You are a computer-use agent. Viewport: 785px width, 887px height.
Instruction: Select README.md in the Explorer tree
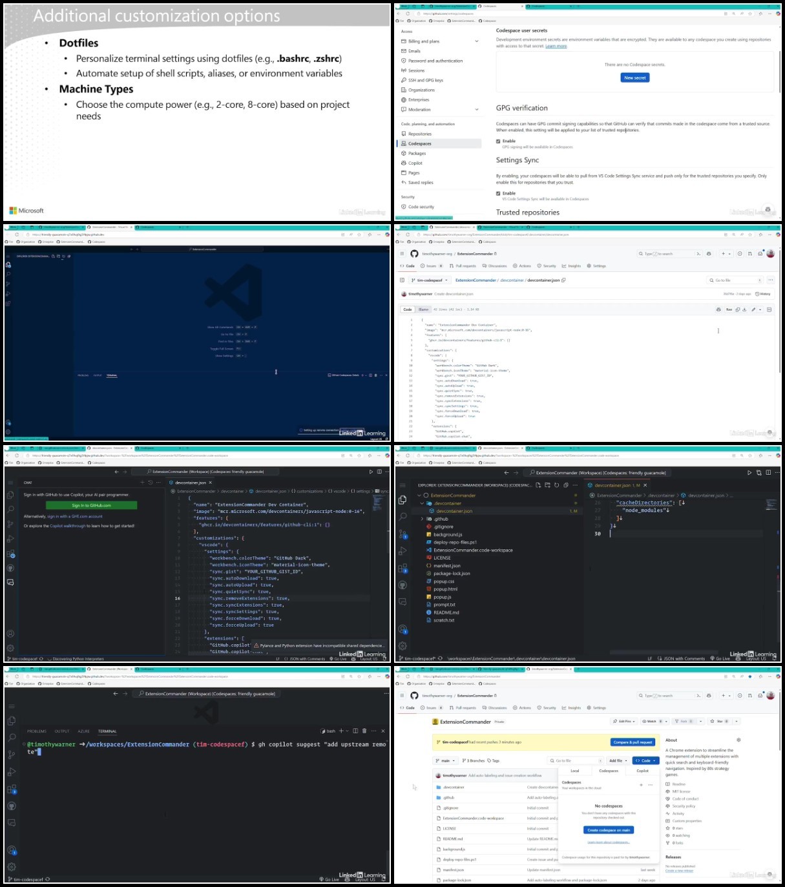coord(446,612)
